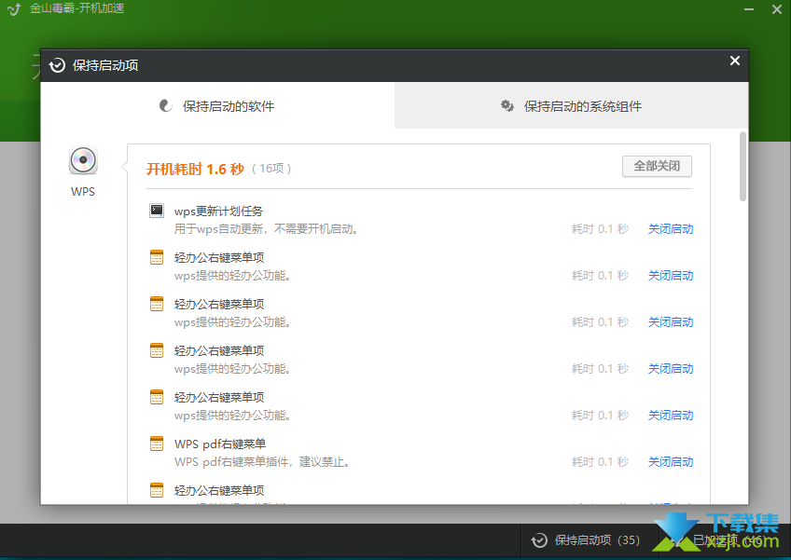Click the gears icon on 保持启动的系统组件 tab

[507, 106]
